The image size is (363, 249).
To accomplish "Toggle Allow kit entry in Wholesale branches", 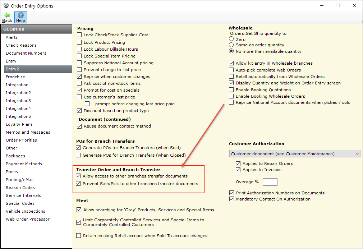I will pyautogui.click(x=231, y=63).
